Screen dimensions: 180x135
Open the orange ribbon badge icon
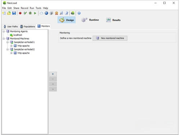[57, 13]
